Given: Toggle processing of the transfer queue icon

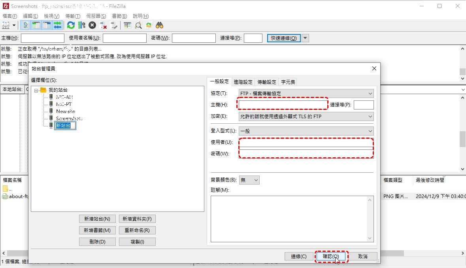Looking at the screenshot, I should click(x=82, y=25).
